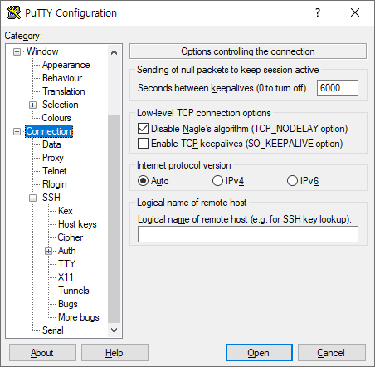The width and height of the screenshot is (375, 367).
Task: Open the Telnet category
Action: tap(55, 171)
